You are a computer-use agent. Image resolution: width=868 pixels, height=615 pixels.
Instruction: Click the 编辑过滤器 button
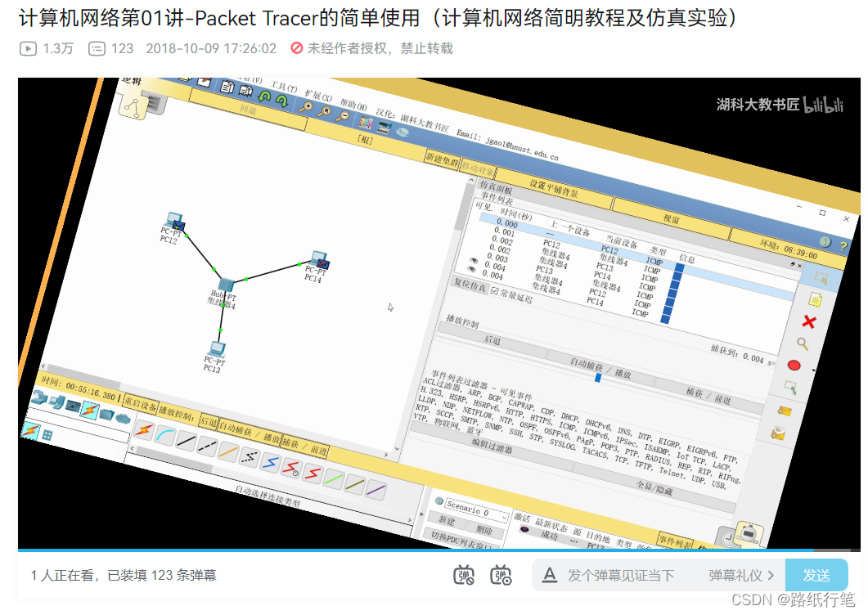click(492, 445)
